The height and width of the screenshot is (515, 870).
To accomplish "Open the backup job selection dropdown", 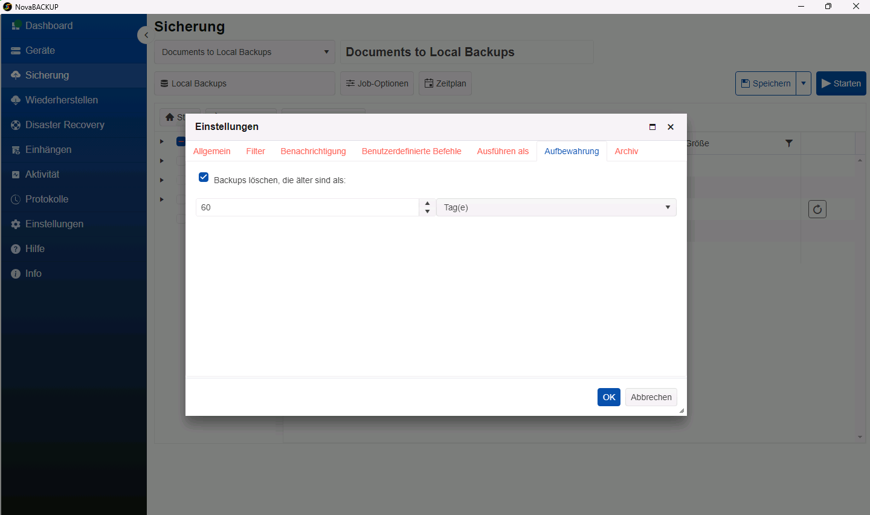I will point(245,52).
